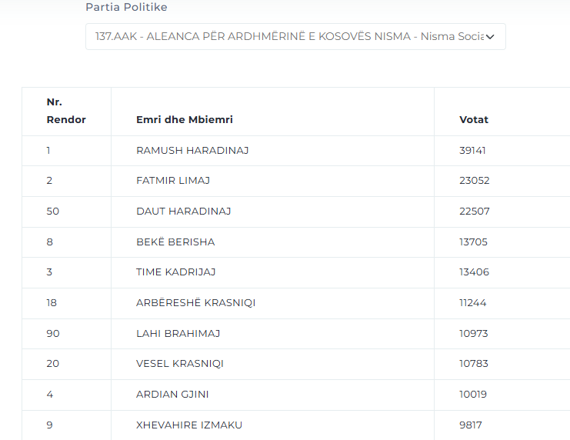Click on TIME KADRIJAJ name
The image size is (570, 440).
tap(175, 272)
